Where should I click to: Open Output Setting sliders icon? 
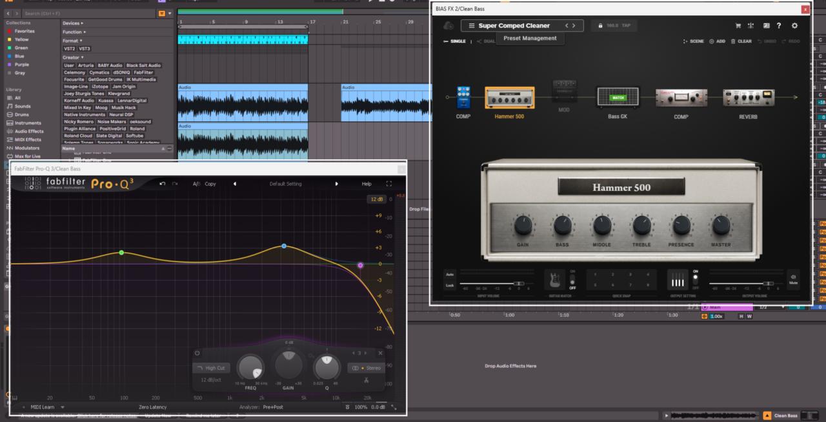[678, 280]
